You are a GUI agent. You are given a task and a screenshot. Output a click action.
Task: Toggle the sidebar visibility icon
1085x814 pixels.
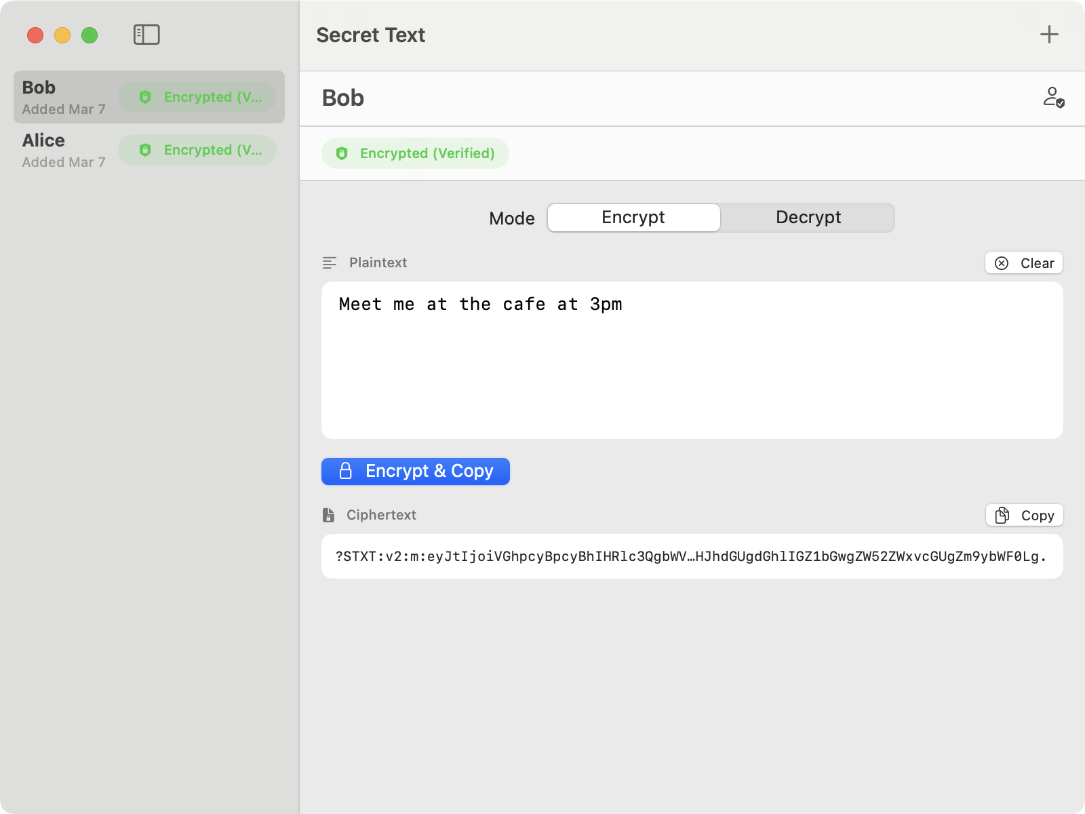(147, 34)
